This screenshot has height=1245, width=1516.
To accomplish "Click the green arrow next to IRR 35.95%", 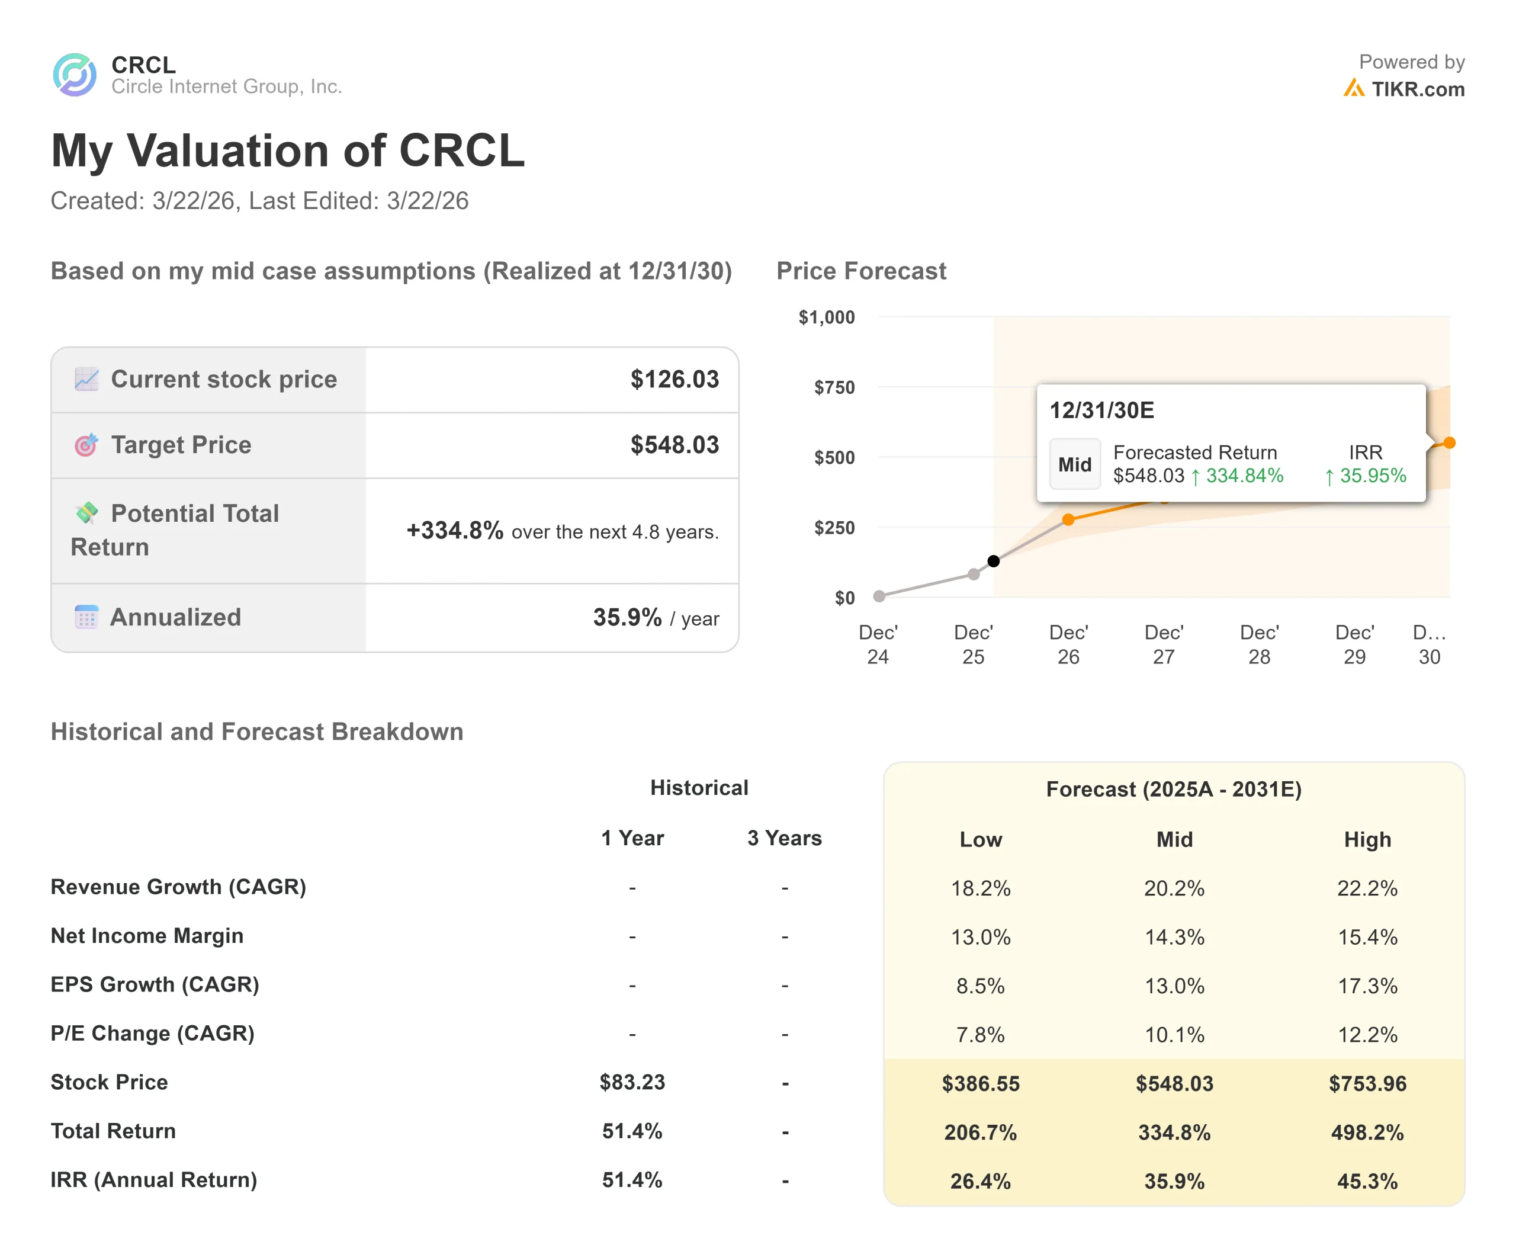I will point(1329,477).
